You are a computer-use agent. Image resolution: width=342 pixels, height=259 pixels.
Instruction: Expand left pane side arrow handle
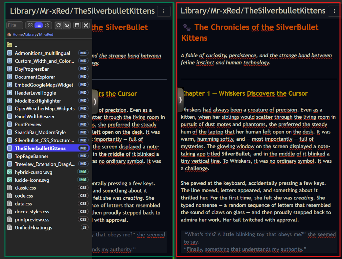pos(95,101)
